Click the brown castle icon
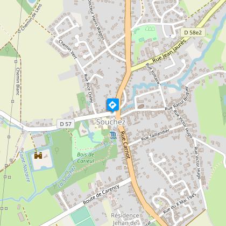 click(x=38, y=156)
